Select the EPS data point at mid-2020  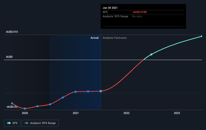click(x=50, y=104)
